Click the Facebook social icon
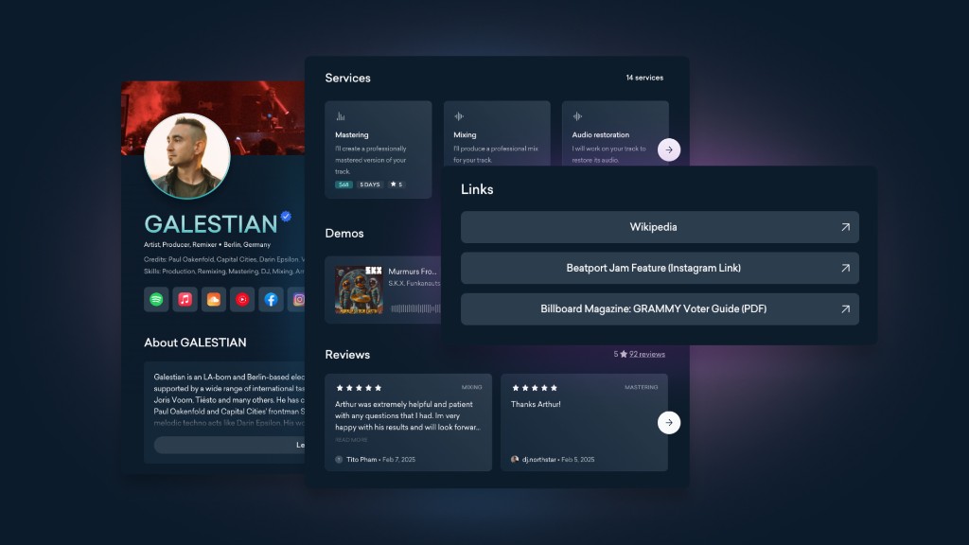The height and width of the screenshot is (545, 969). (x=271, y=299)
